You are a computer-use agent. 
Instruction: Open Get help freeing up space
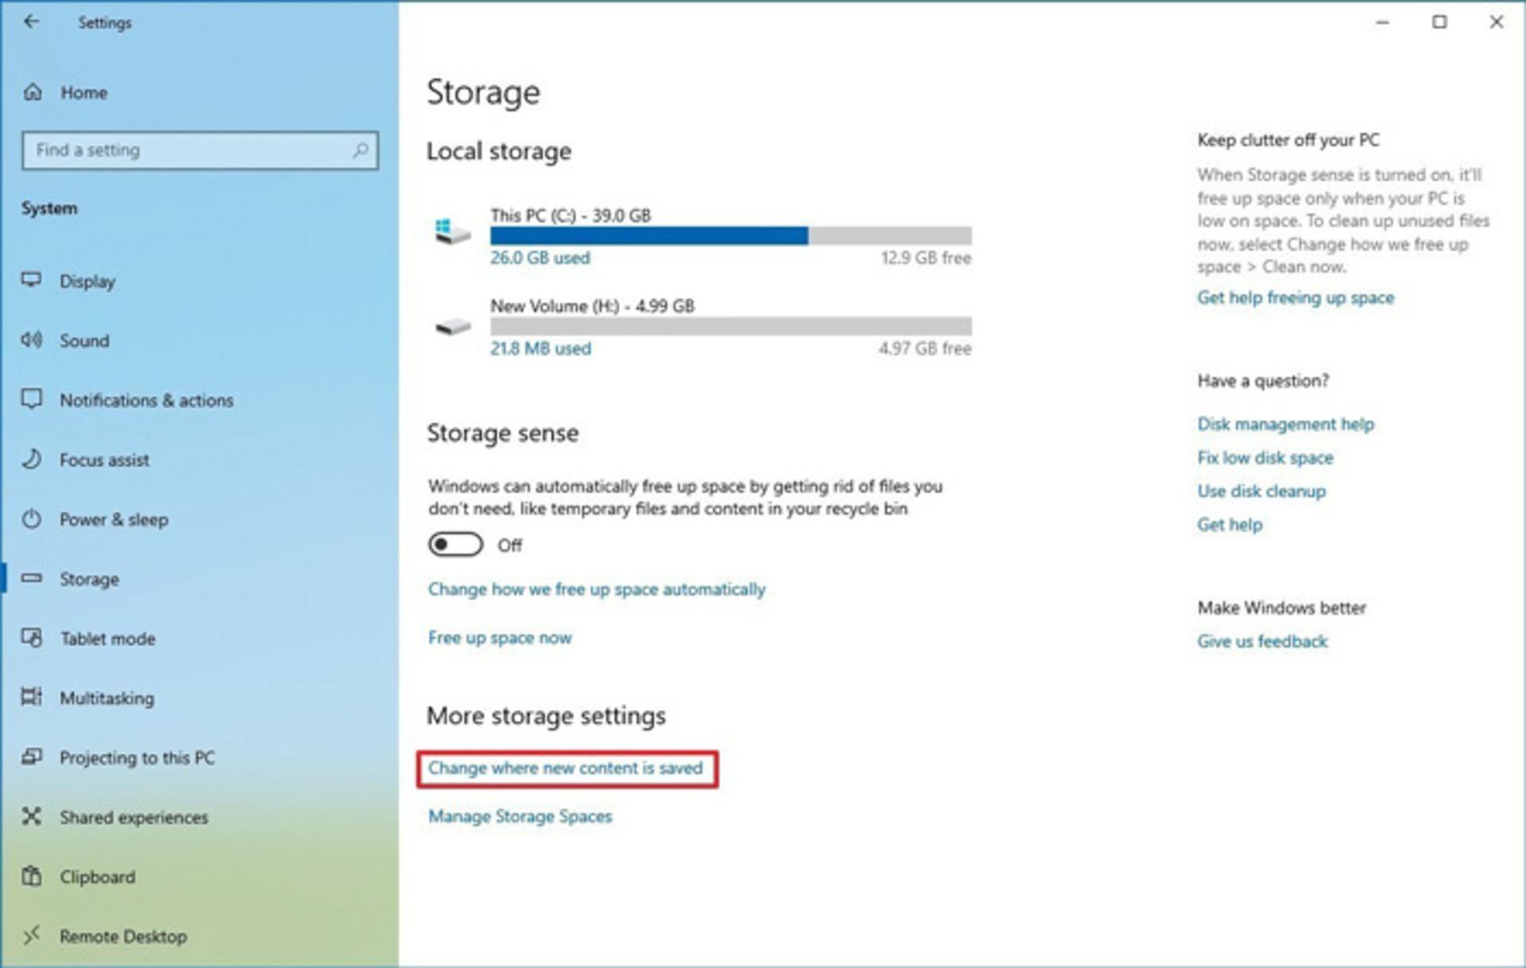(x=1296, y=297)
